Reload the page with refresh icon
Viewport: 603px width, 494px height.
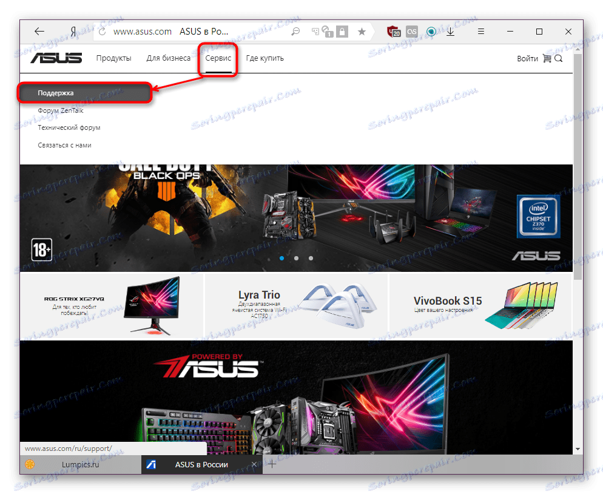coord(103,32)
